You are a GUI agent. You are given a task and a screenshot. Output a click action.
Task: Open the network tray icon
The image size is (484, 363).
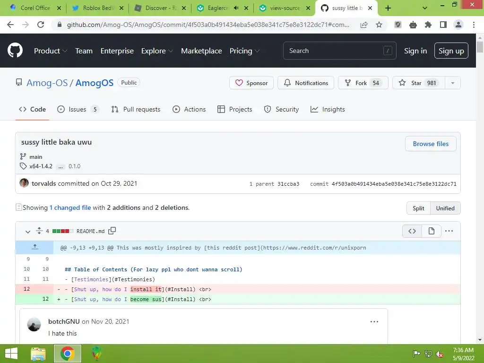428,354
